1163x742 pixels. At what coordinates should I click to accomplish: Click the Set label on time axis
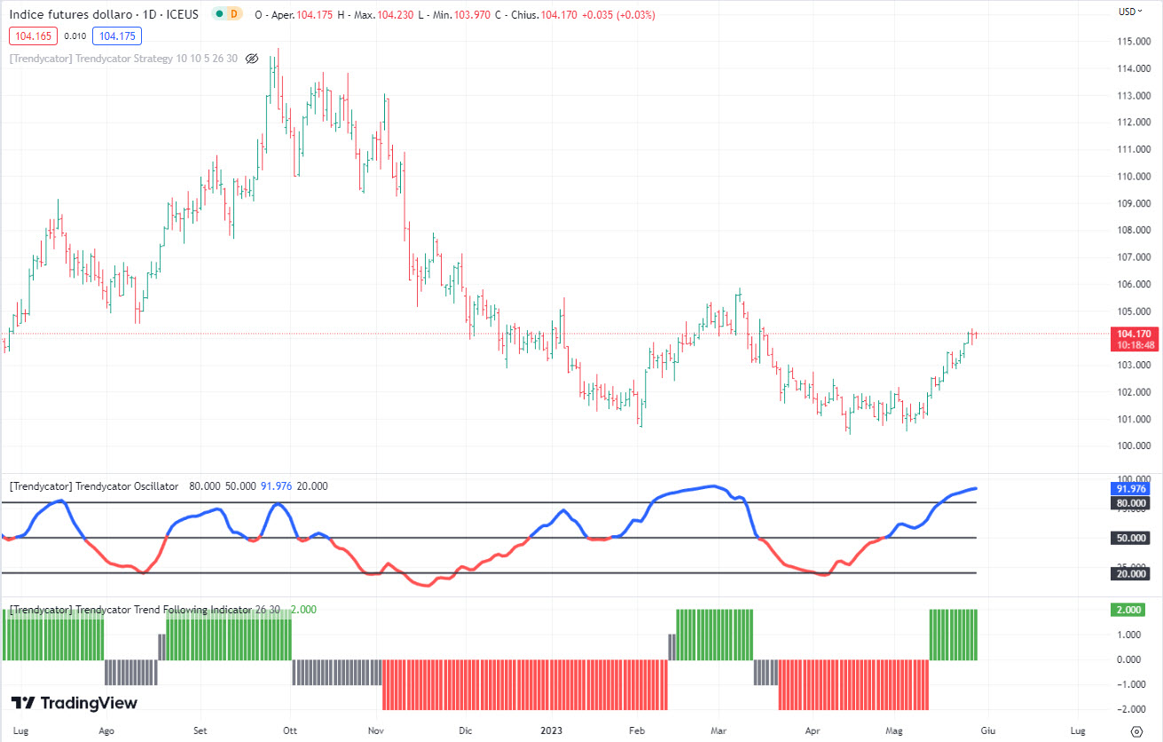click(x=200, y=730)
